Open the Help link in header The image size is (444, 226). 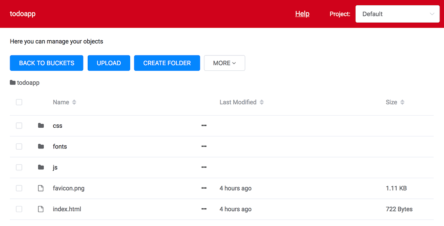point(302,14)
